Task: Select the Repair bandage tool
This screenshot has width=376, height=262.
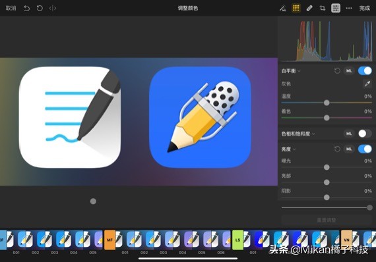Action: click(309, 9)
